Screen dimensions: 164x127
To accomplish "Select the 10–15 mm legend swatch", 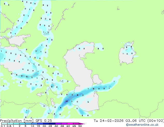I will coord(34,124).
